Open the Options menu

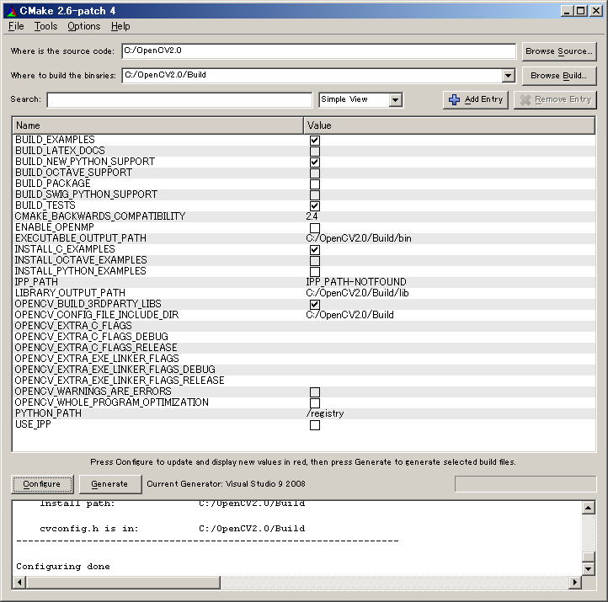point(83,26)
